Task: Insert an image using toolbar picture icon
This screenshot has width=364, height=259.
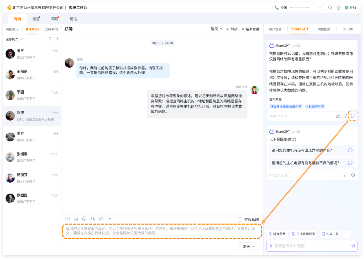Action: click(x=67, y=218)
